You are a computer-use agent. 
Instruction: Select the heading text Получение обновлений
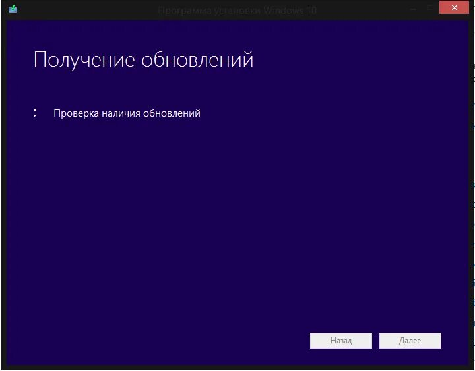[x=143, y=59]
